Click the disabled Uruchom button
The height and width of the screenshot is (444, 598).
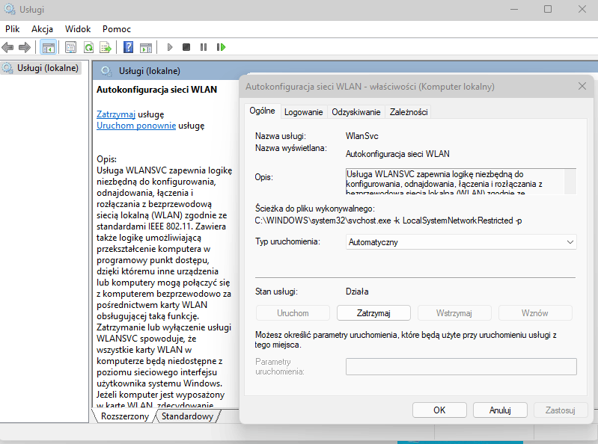293,313
